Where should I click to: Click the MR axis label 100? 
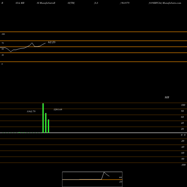point(183,105)
